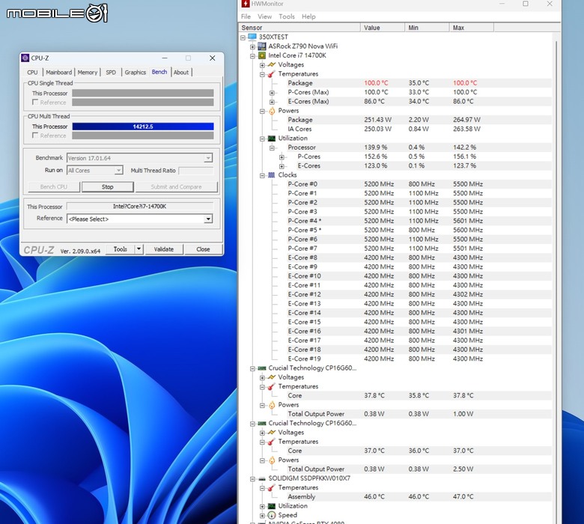Click the second Crucial Voltages lightning icon
Viewport: 584px width, 524px height.
pyautogui.click(x=272, y=433)
